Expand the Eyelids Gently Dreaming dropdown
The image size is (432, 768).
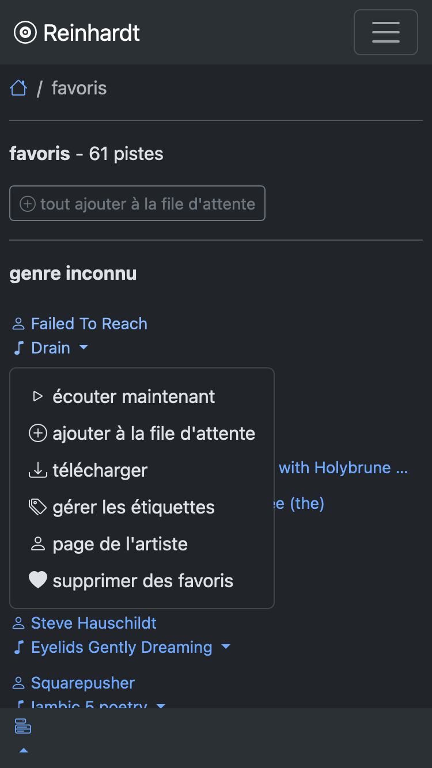(226, 647)
